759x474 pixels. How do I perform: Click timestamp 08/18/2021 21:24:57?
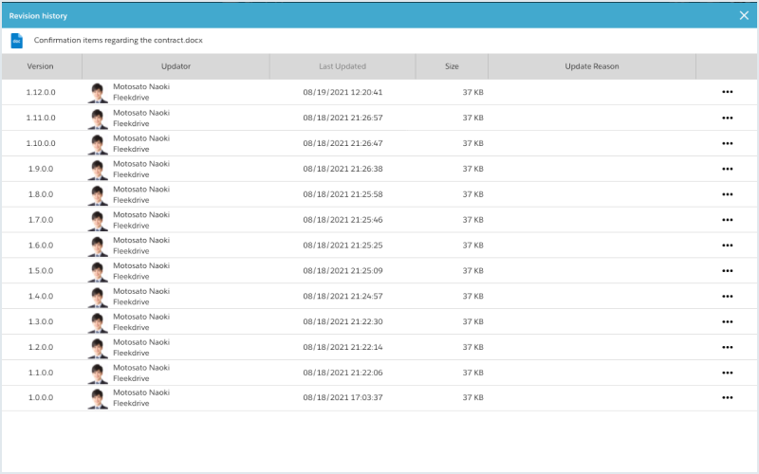[342, 296]
